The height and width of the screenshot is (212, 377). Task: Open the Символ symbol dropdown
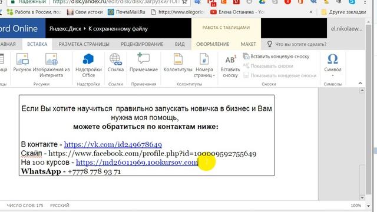click(x=332, y=65)
